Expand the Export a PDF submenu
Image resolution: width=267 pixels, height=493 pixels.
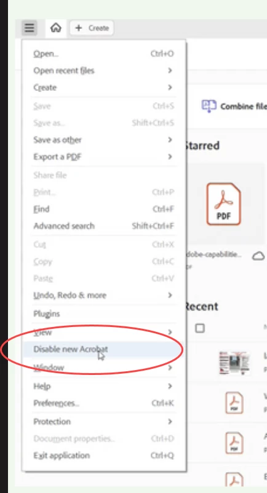point(104,157)
